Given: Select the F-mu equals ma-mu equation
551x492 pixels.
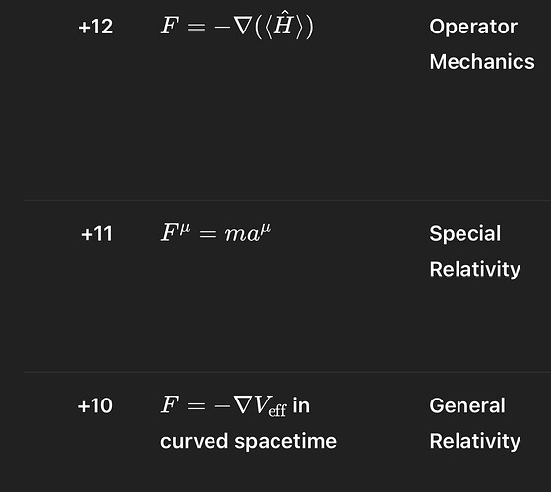Looking at the screenshot, I should pyautogui.click(x=215, y=232).
